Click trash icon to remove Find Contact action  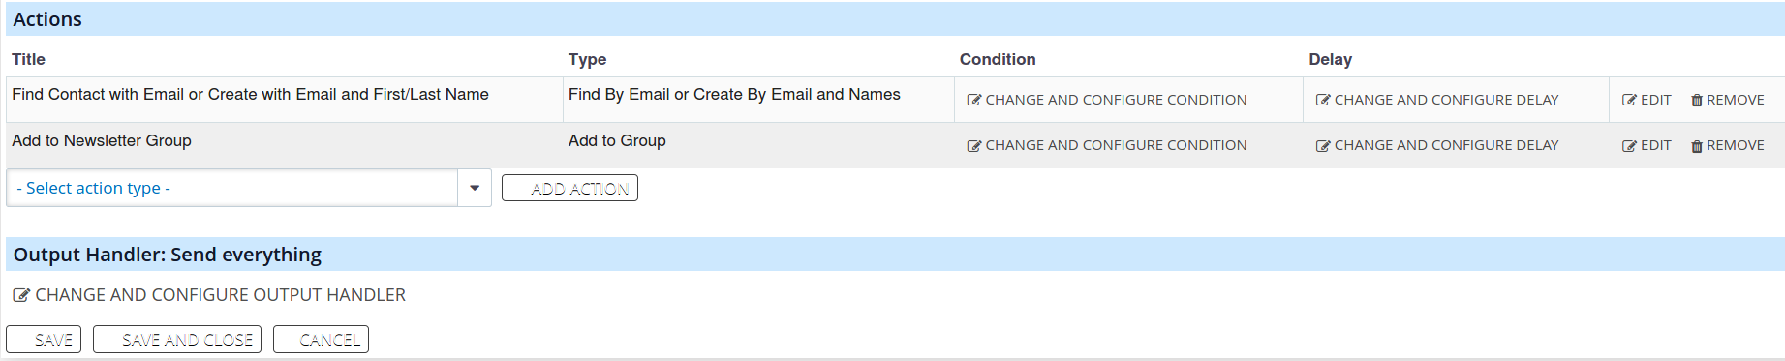[x=1697, y=100]
